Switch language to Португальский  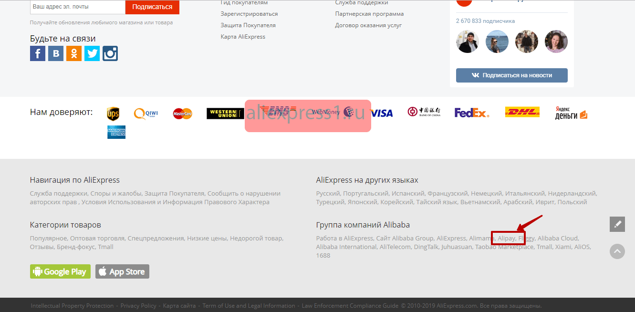pyautogui.click(x=365, y=194)
